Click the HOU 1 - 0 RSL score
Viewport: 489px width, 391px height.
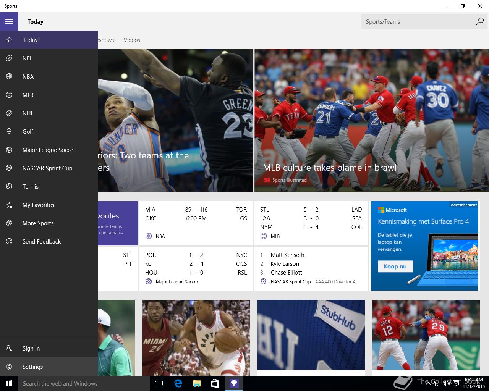click(x=196, y=272)
